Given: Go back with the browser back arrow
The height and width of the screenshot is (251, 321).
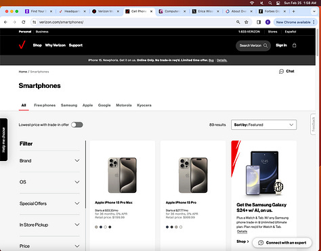Looking at the screenshot, I should point(5,22).
